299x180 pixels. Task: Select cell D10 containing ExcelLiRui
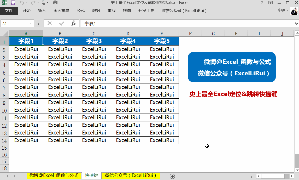point(128,110)
